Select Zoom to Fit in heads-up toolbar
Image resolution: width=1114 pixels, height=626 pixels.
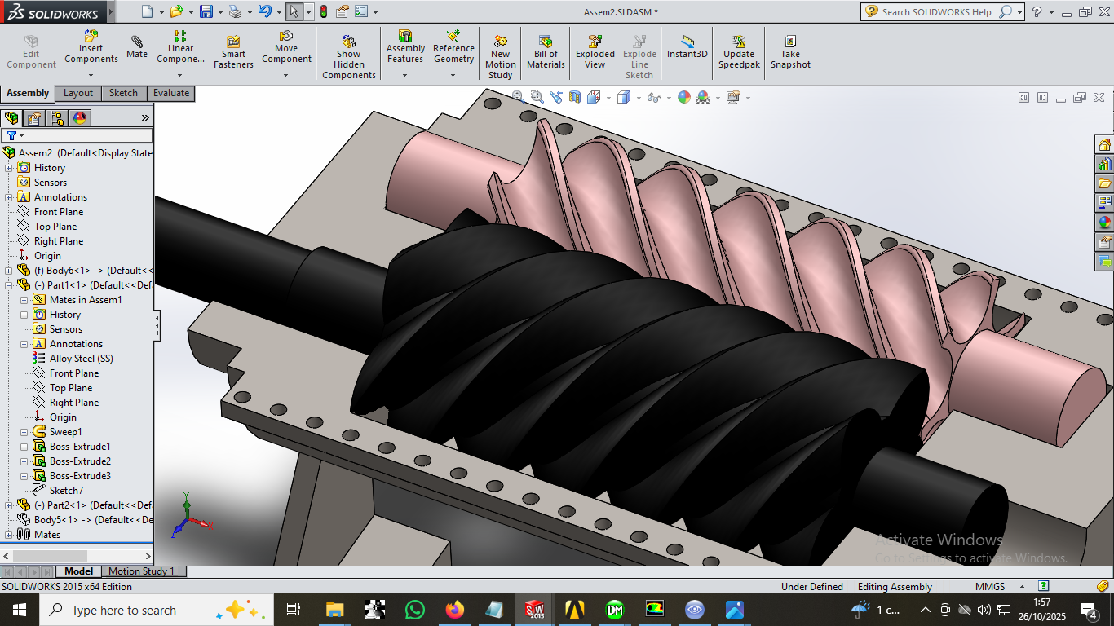point(516,96)
